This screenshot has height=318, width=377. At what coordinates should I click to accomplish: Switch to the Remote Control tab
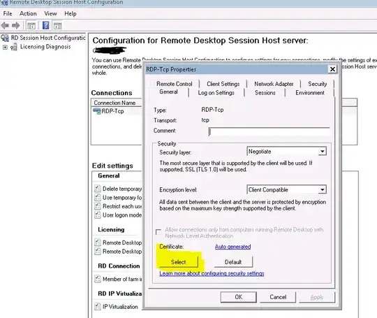point(175,84)
